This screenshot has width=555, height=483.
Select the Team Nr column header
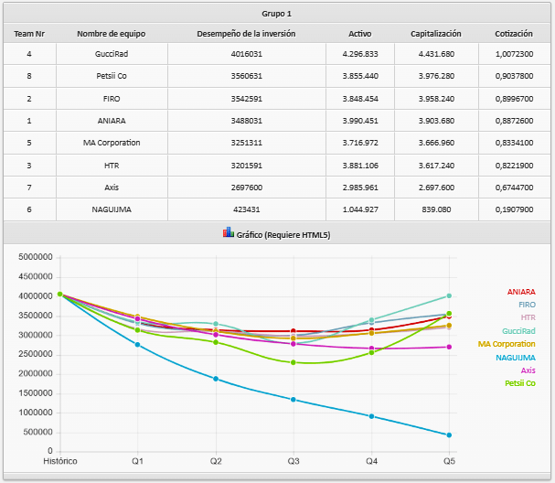(29, 34)
